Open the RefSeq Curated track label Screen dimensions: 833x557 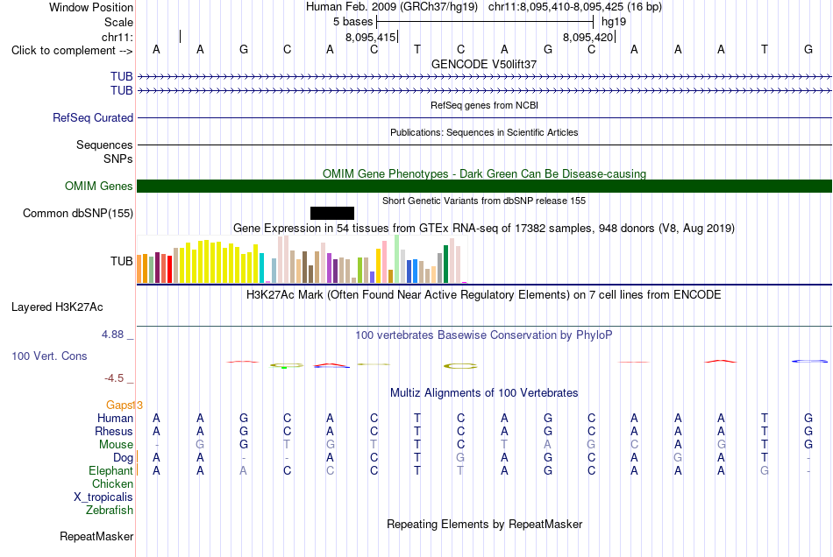tap(93, 117)
